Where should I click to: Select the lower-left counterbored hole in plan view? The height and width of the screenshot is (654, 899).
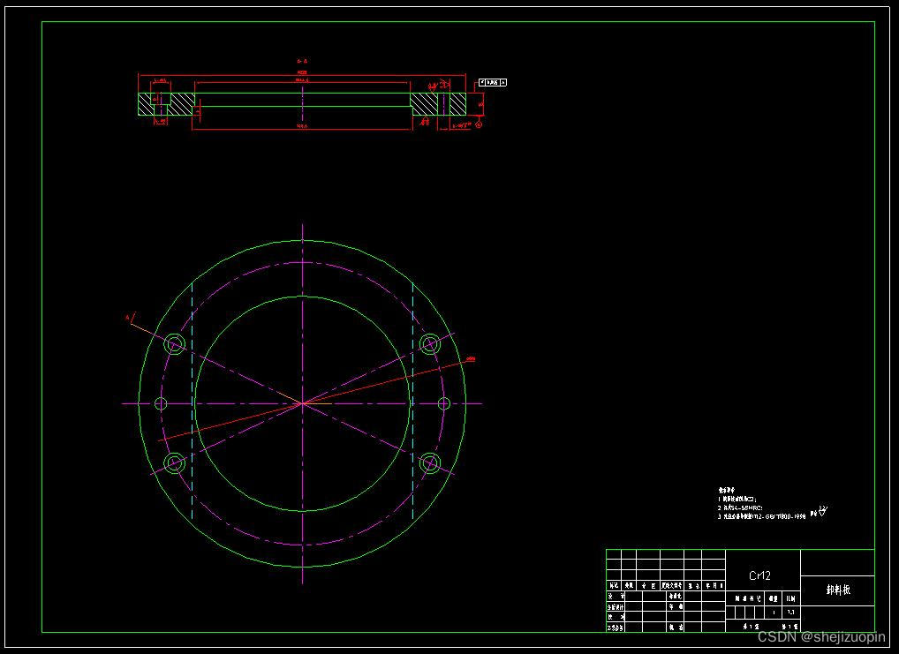174,462
